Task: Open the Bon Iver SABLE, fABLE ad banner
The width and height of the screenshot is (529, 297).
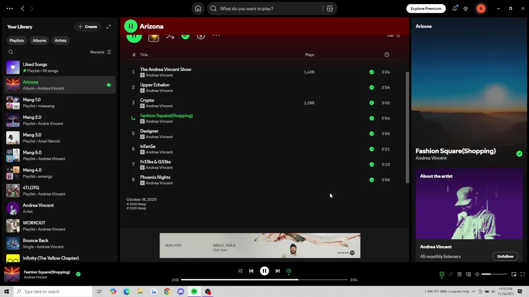Action: coord(260,246)
